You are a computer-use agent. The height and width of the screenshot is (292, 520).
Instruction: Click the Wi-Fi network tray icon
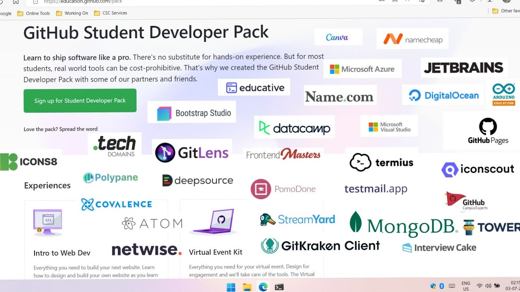point(479,286)
